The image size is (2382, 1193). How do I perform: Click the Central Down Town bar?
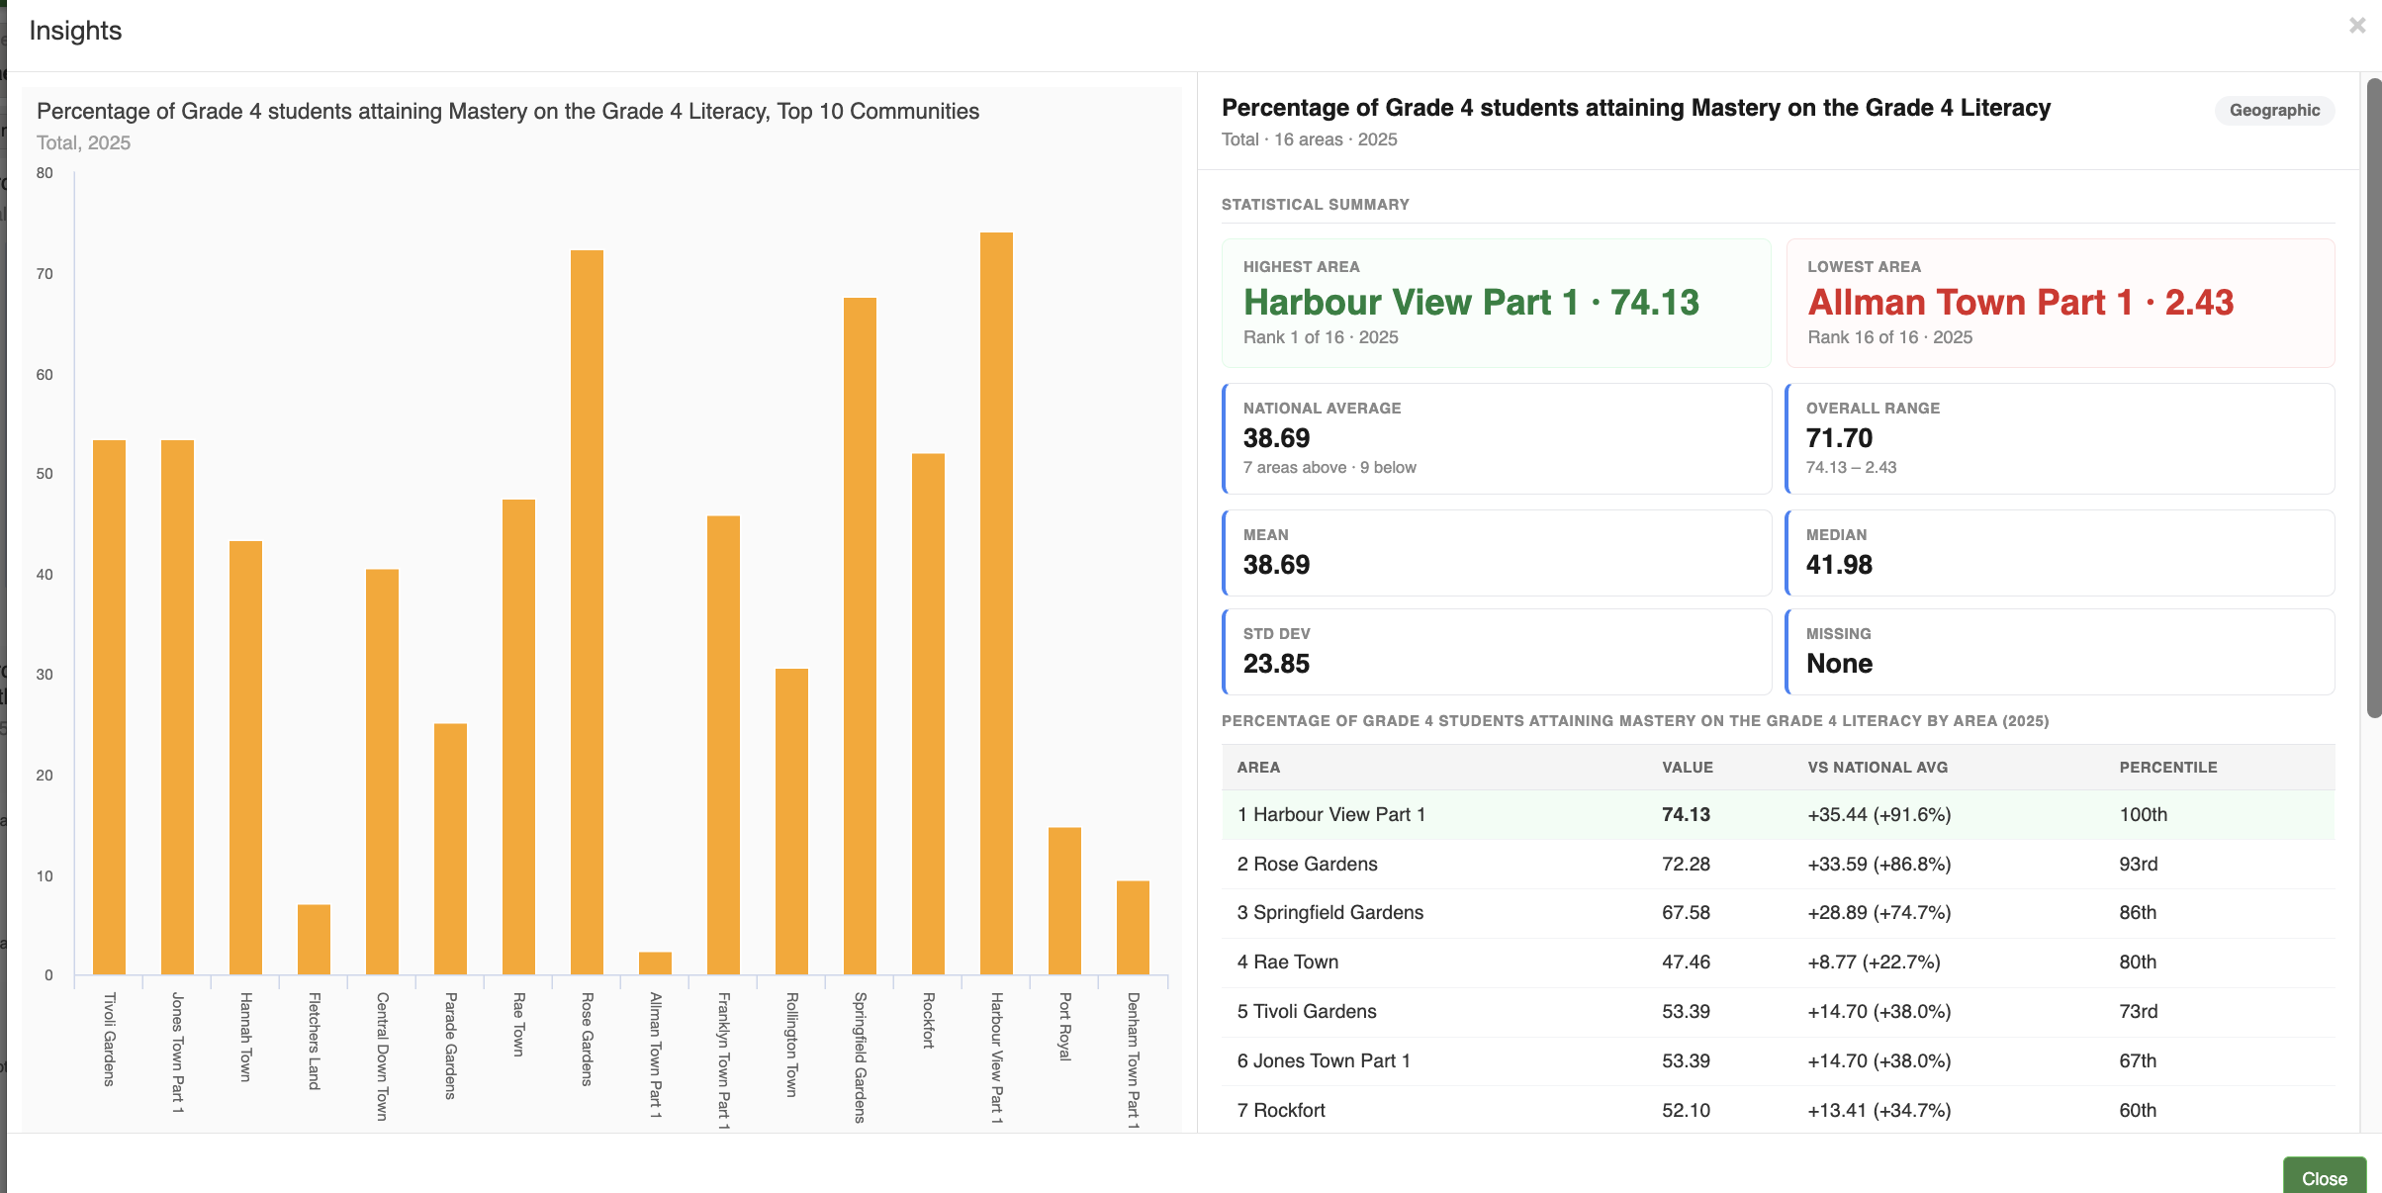382,772
